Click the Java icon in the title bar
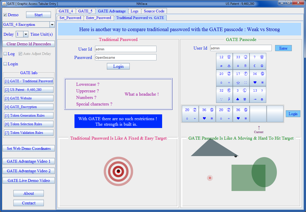The height and width of the screenshot is (212, 306). (4, 4)
